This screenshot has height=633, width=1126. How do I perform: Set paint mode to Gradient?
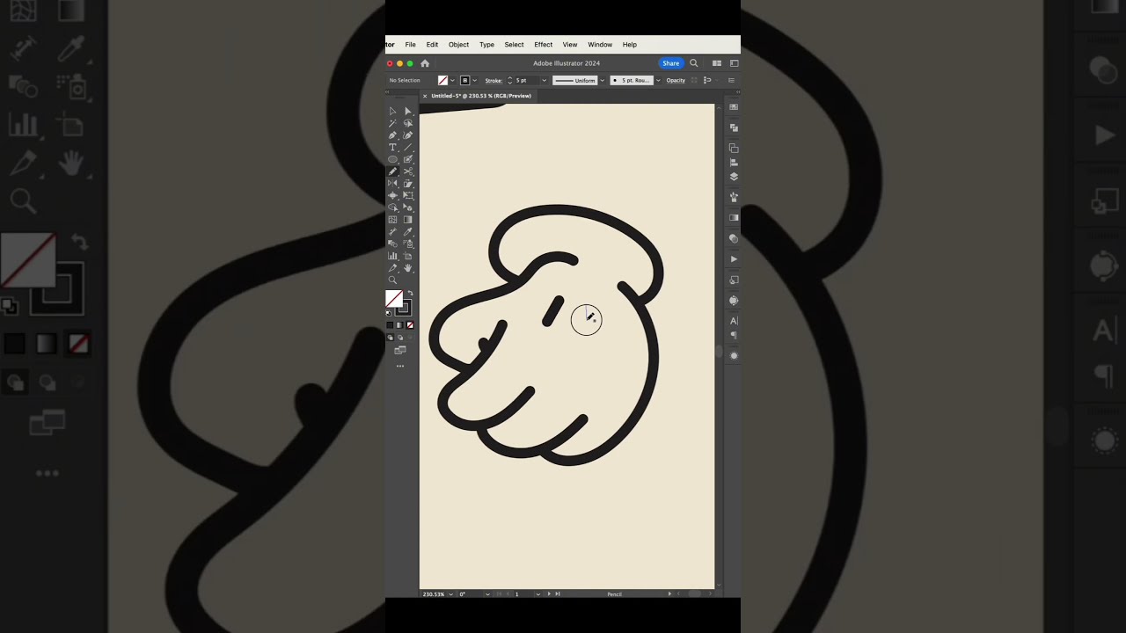(399, 325)
